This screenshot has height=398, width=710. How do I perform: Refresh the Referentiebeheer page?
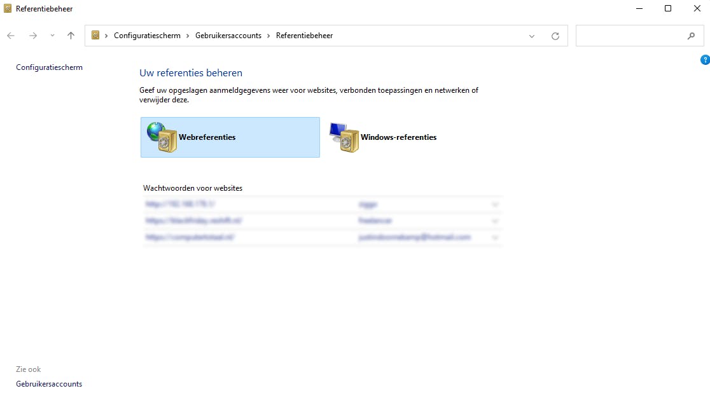pos(555,36)
